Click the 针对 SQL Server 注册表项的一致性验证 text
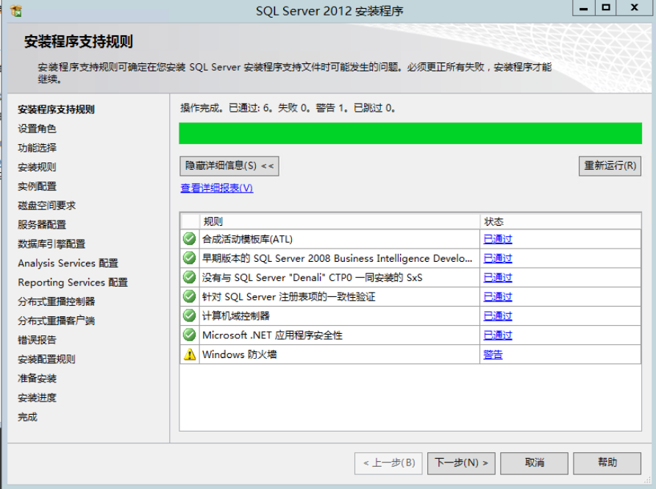Viewport: 656px width, 489px height. [x=289, y=297]
